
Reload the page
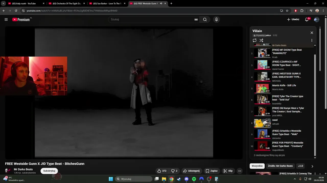coord(16,11)
